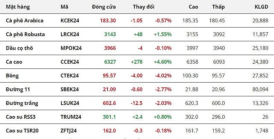Click the "Thay đổi" column header
274x139 pixels.
[x=143, y=7]
